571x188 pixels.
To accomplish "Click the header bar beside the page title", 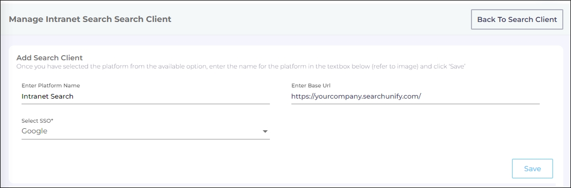I will [x=321, y=19].
